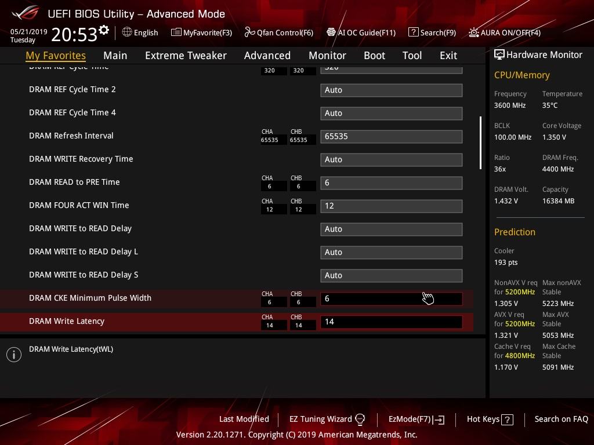
Task: Click CPU/Memory heading
Action: point(521,75)
